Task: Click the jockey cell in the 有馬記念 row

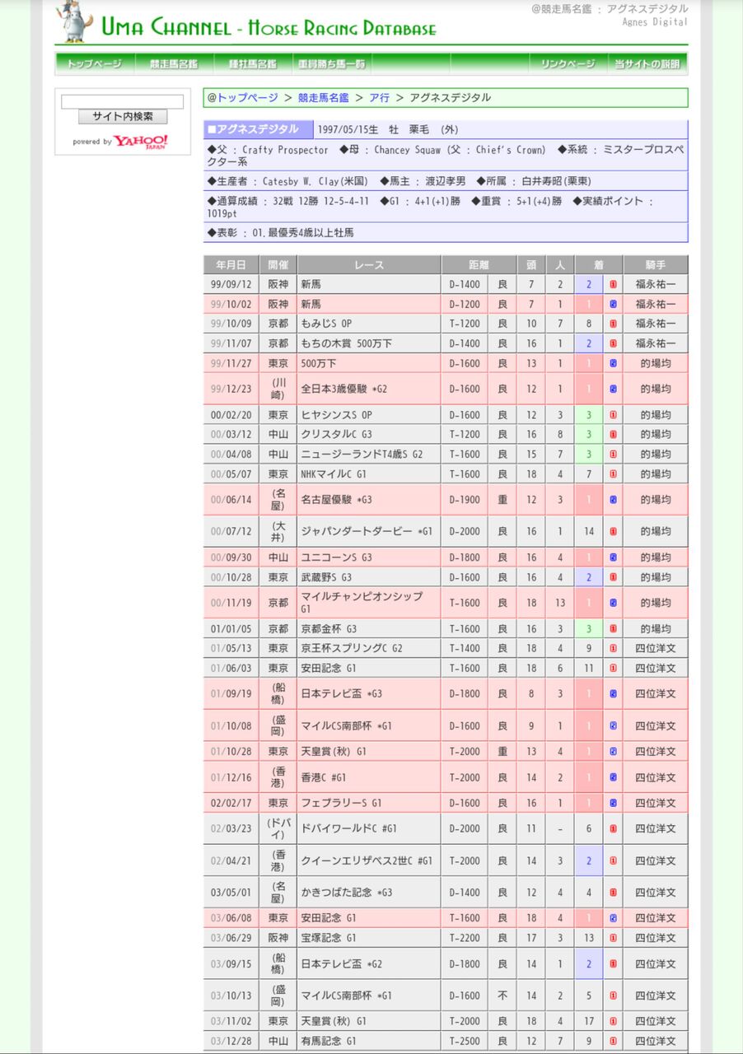Action: pos(656,1042)
